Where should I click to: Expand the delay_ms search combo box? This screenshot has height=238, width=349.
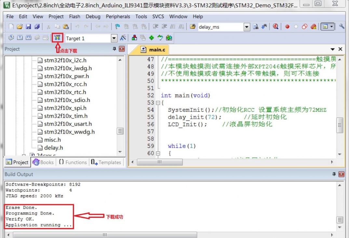click(247, 27)
